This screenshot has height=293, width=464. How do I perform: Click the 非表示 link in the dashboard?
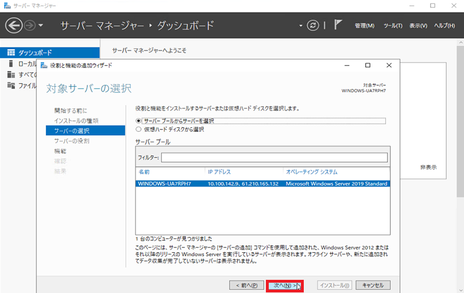coord(428,167)
